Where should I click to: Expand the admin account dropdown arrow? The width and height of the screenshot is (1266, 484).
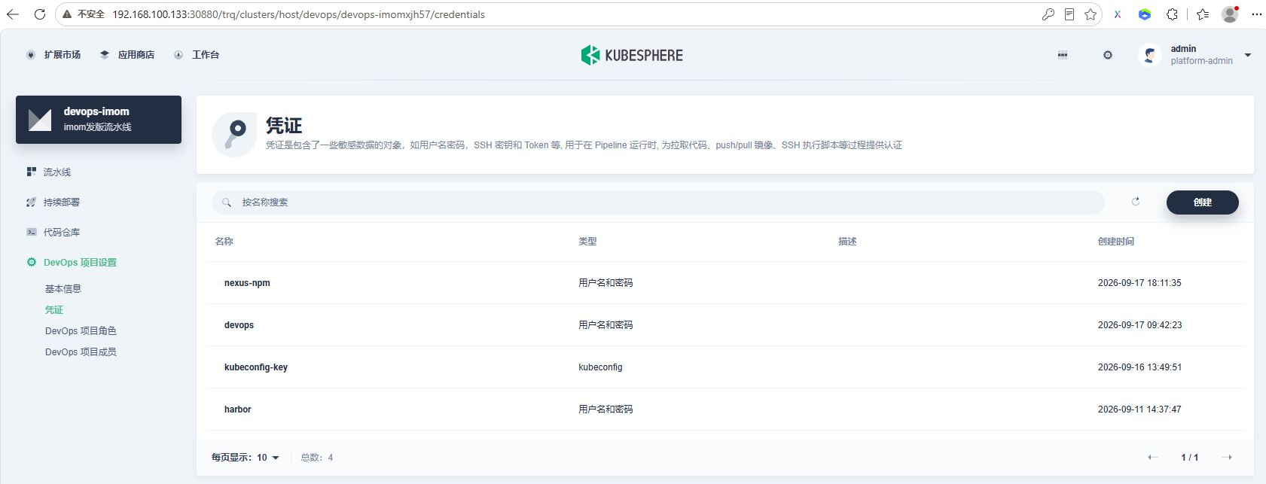coord(1248,55)
